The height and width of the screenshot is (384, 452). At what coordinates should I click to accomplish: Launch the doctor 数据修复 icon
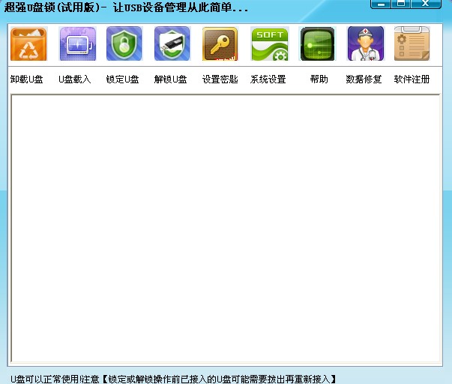(365, 43)
